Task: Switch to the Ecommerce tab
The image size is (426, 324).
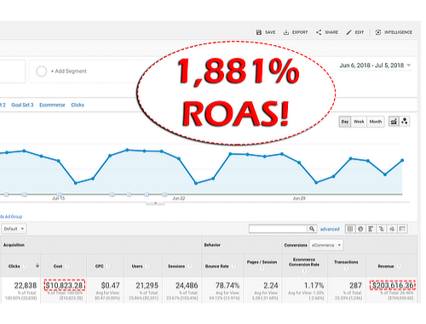Action: (x=52, y=105)
